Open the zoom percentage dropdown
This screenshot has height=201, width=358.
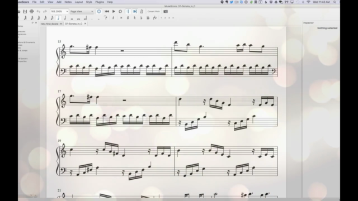point(59,11)
